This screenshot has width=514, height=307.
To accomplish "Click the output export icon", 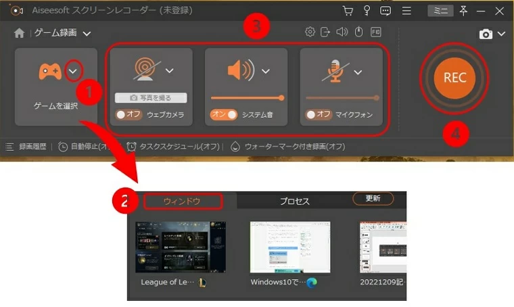I will point(325,32).
